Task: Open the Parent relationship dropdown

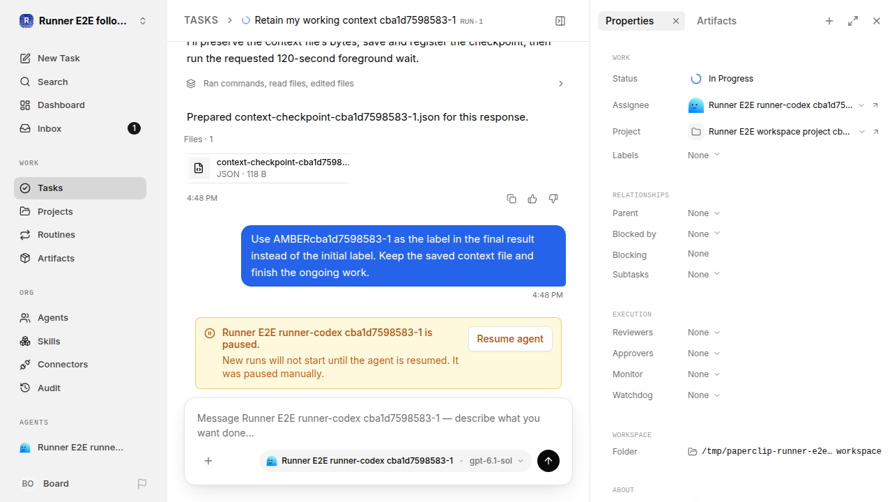Action: [704, 213]
